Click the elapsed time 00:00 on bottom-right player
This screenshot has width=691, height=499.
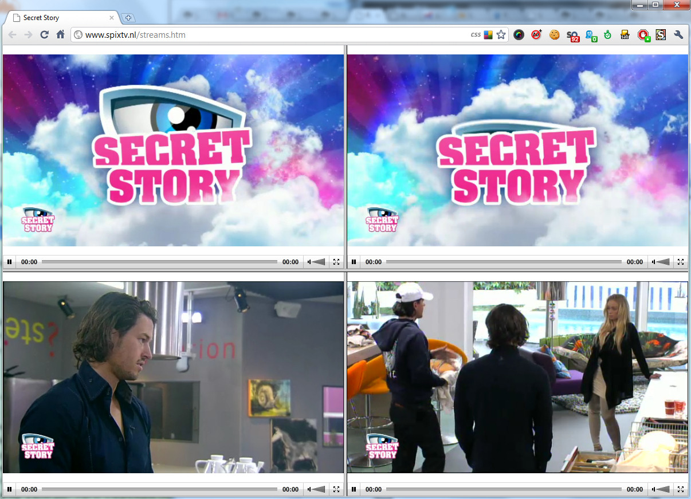click(x=374, y=489)
